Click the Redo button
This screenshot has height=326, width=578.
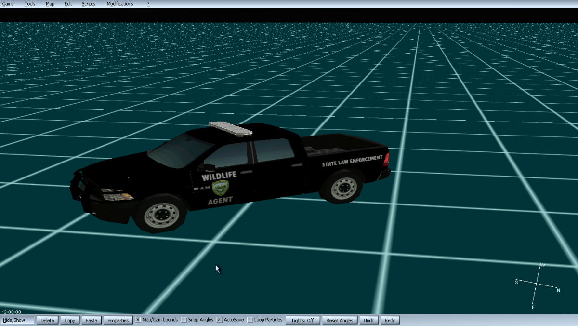click(390, 320)
